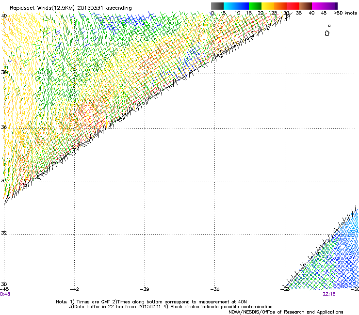This screenshot has width=359, height=315.
Task: Click the word 'ascending' in the title
Action: pos(119,8)
